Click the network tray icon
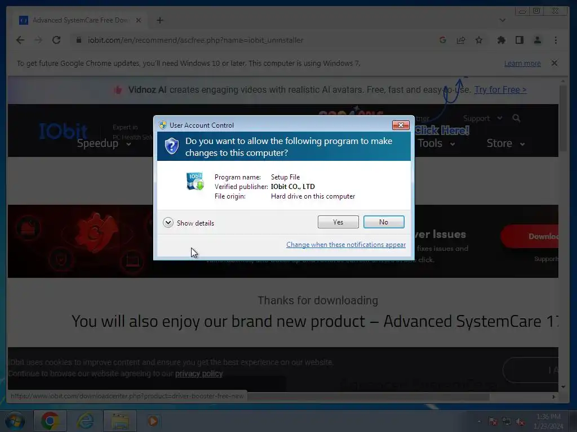The image size is (577, 432). pyautogui.click(x=507, y=421)
